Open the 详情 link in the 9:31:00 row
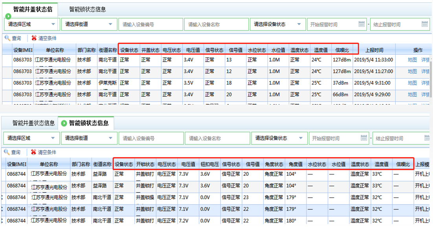The height and width of the screenshot is (228, 433). click(x=426, y=83)
